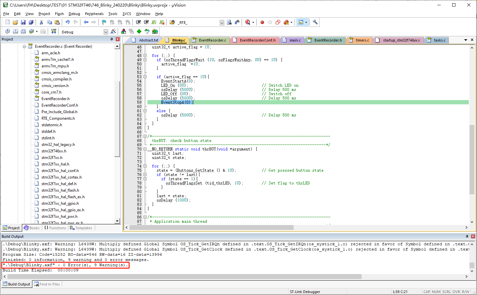Switch to Functions tab in Project panel
Screen dimensions: 477x295
[x=55, y=228]
